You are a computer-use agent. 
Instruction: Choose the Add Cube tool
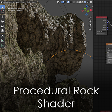coord(3,46)
